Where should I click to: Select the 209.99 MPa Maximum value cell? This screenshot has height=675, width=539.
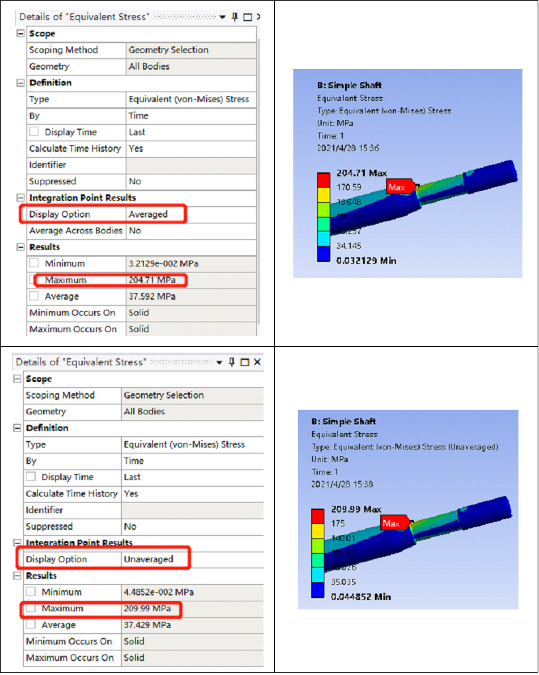(x=193, y=608)
